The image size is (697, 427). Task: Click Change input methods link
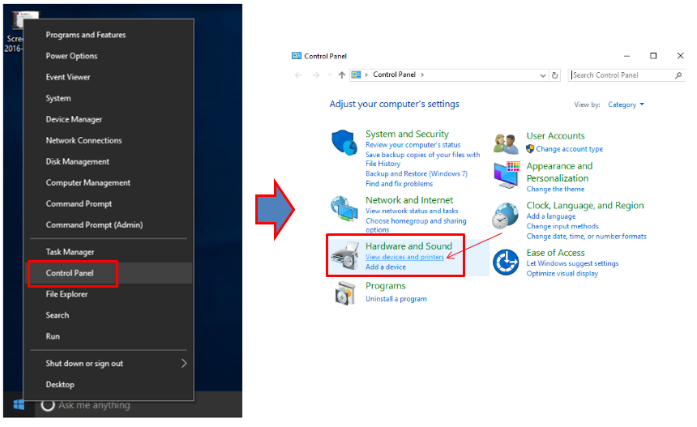pyautogui.click(x=562, y=226)
